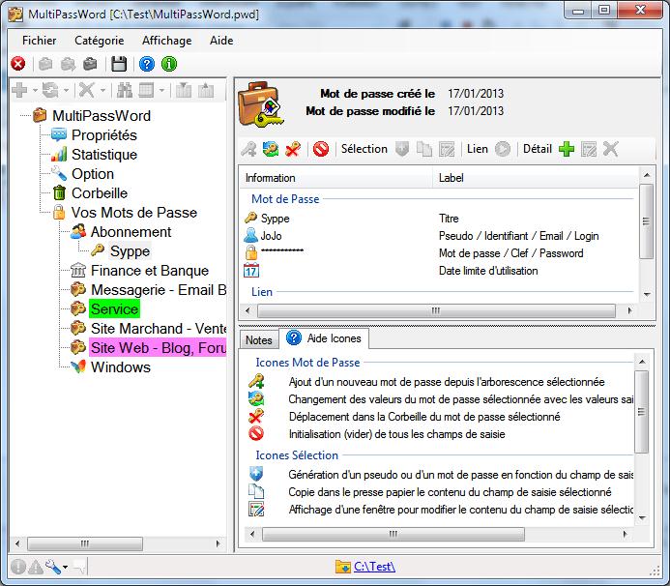
Task: Add a detail with green plus icon
Action: click(567, 149)
